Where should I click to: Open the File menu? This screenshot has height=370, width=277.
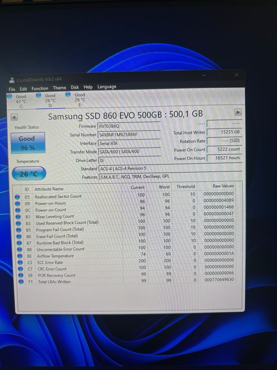tap(12, 89)
